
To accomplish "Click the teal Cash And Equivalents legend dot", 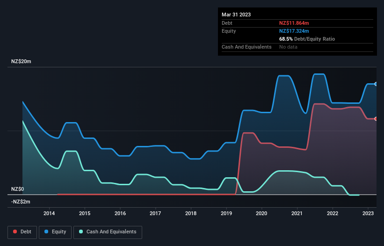I will point(81,232).
